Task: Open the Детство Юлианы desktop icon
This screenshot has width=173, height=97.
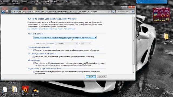Action: (x=35, y=92)
